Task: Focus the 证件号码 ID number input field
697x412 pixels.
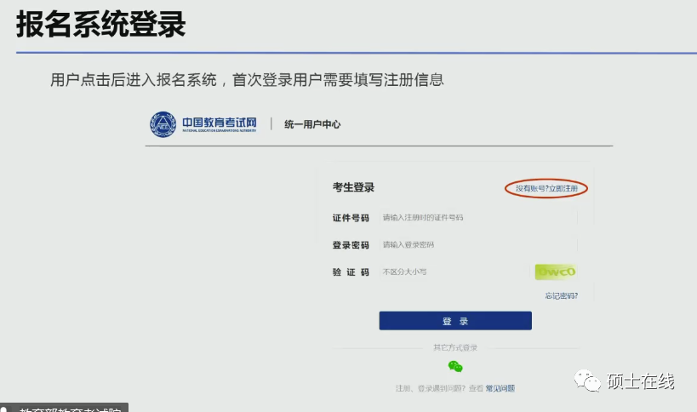Action: point(477,218)
